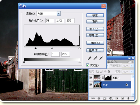Screen dimensions: 140x105
Task: Click the 自动(A) button
Action: pos(95,43)
